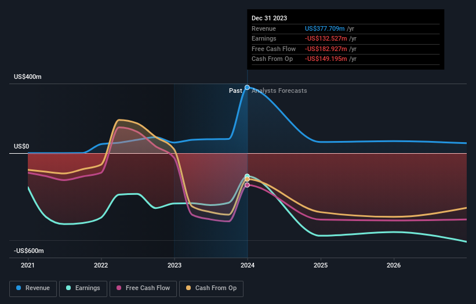Click the -US$600m y-axis label
476x304 pixels.
point(29,251)
